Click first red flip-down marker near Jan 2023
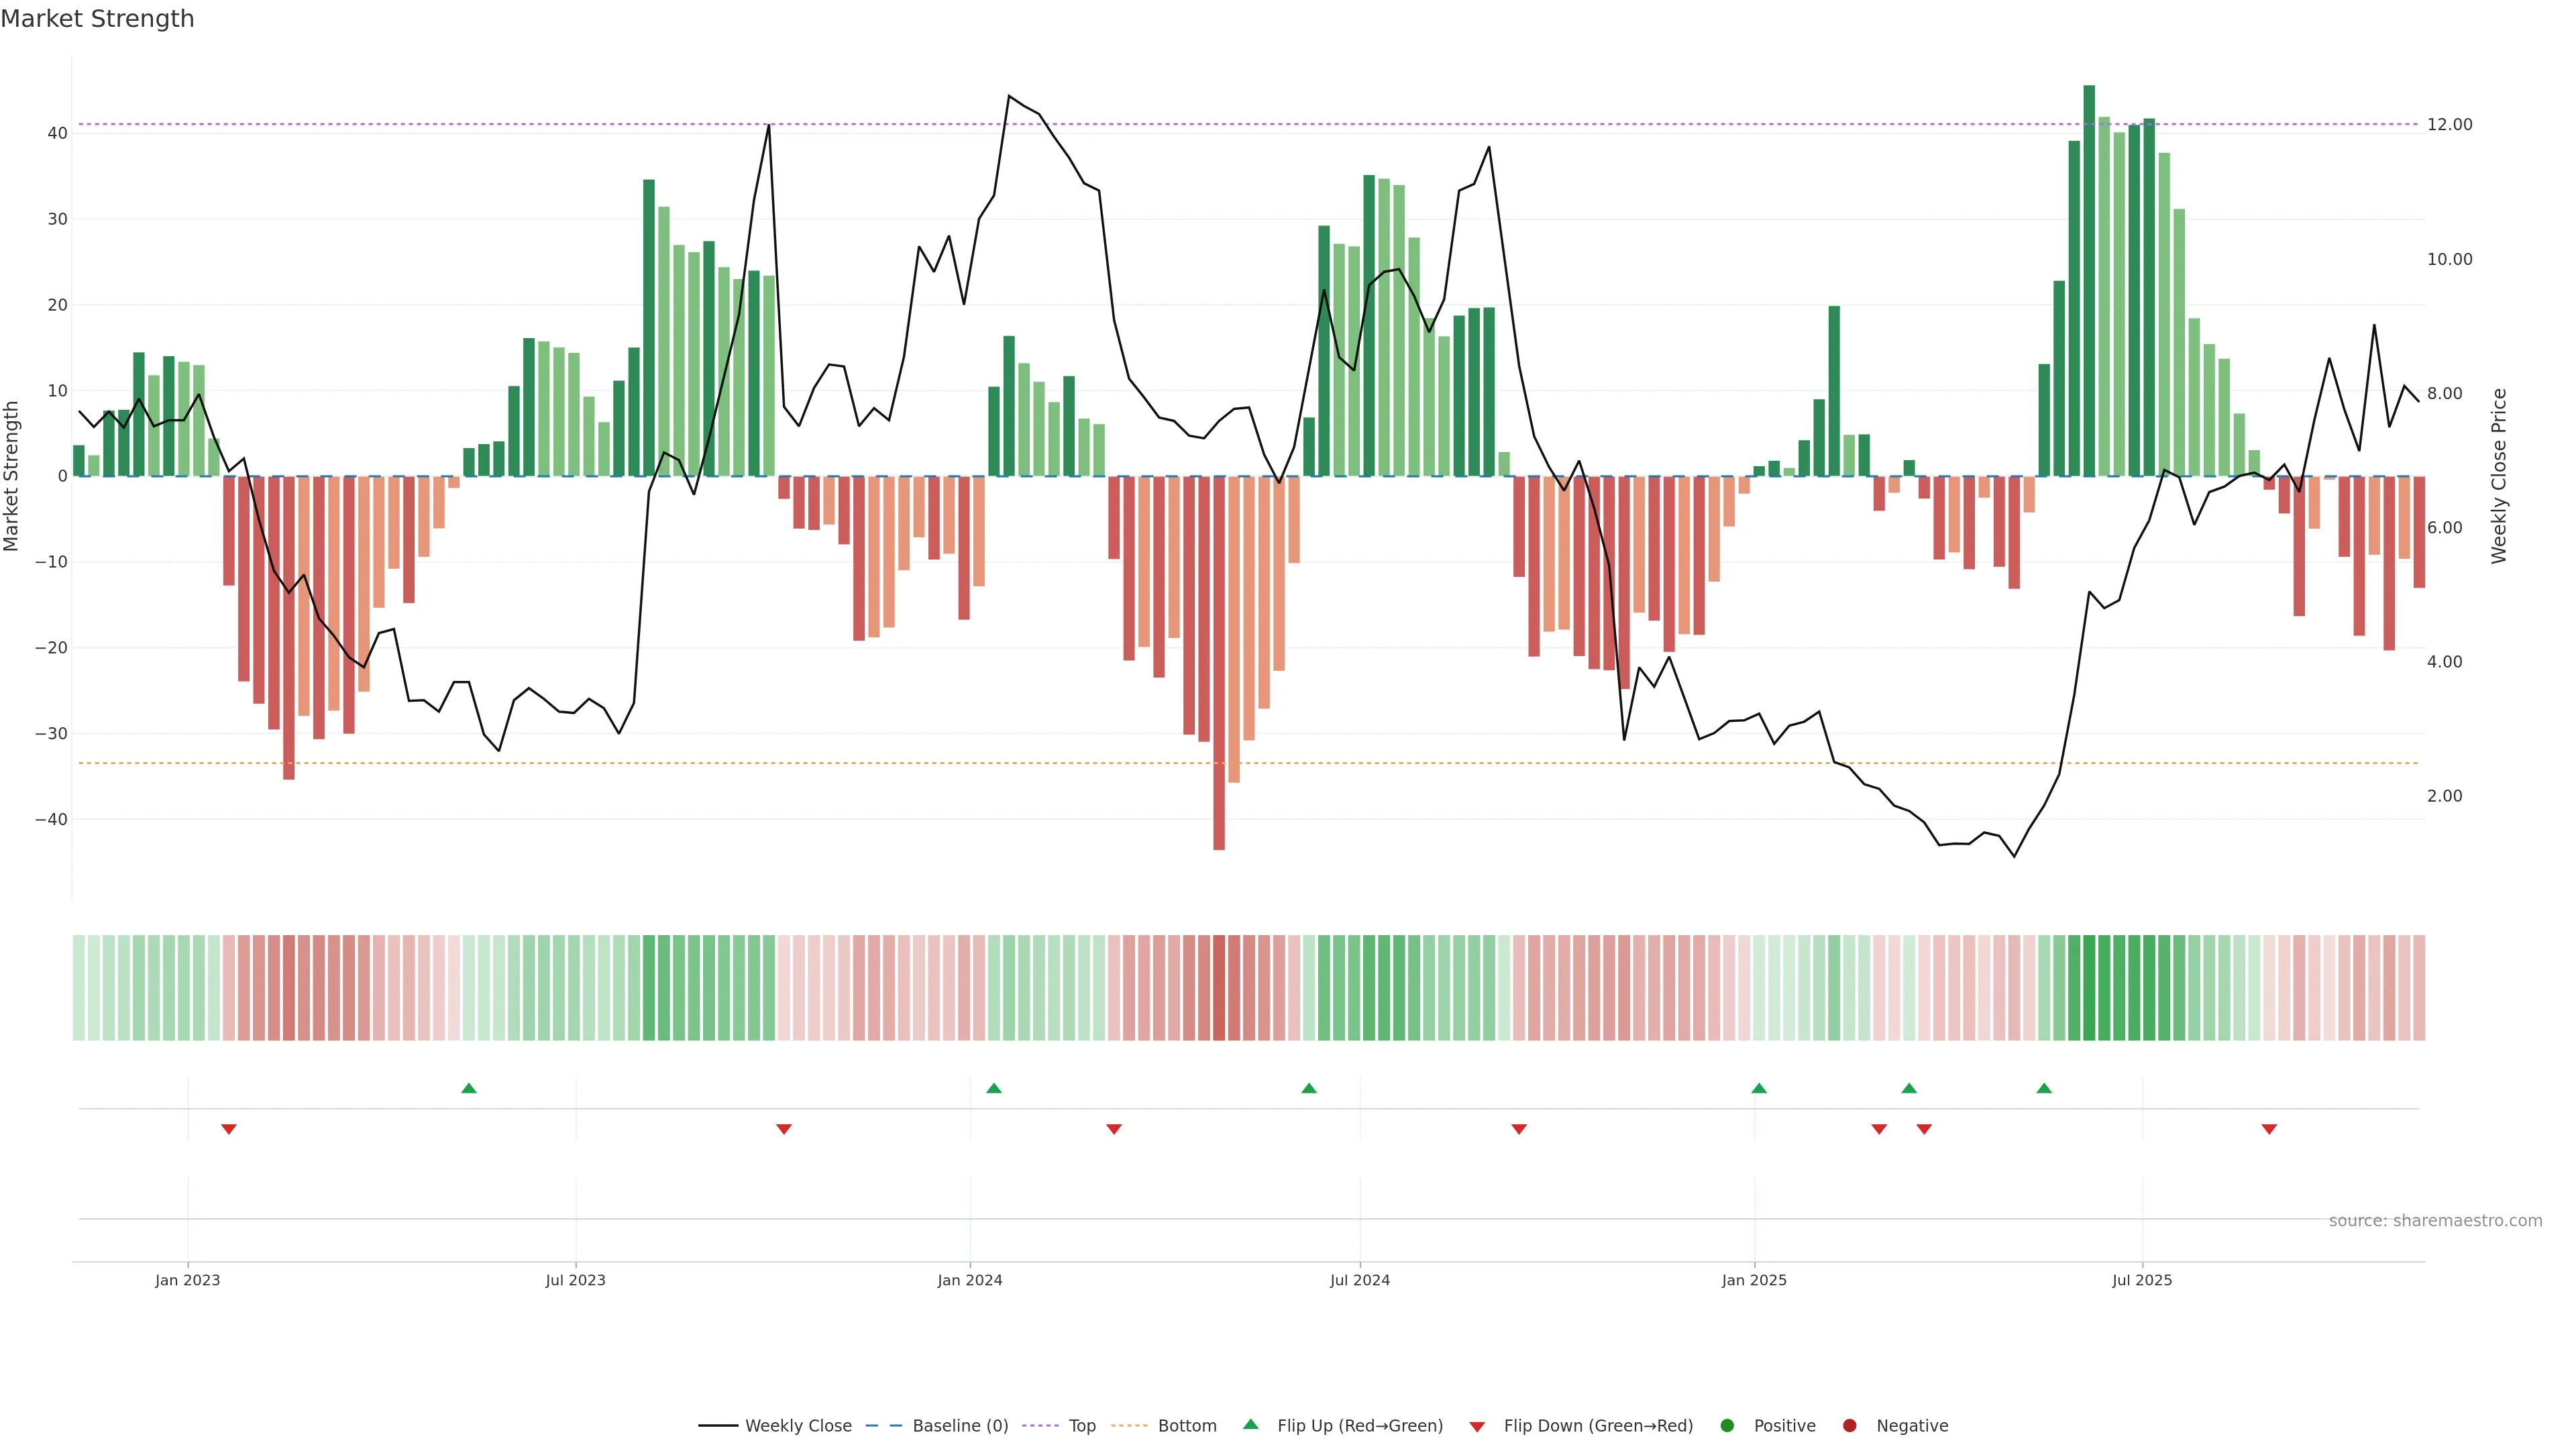This screenshot has height=1449, width=2576. point(229,1129)
